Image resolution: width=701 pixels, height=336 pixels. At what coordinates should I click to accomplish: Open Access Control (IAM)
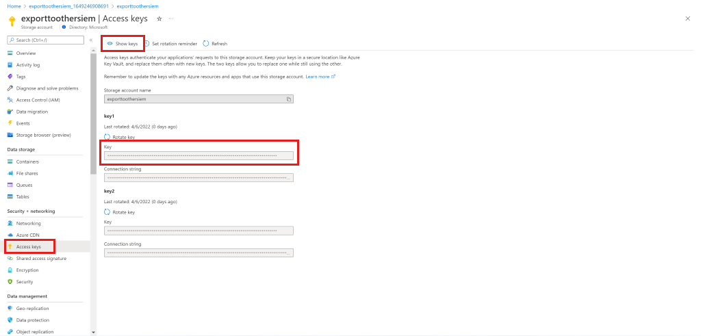click(x=38, y=100)
